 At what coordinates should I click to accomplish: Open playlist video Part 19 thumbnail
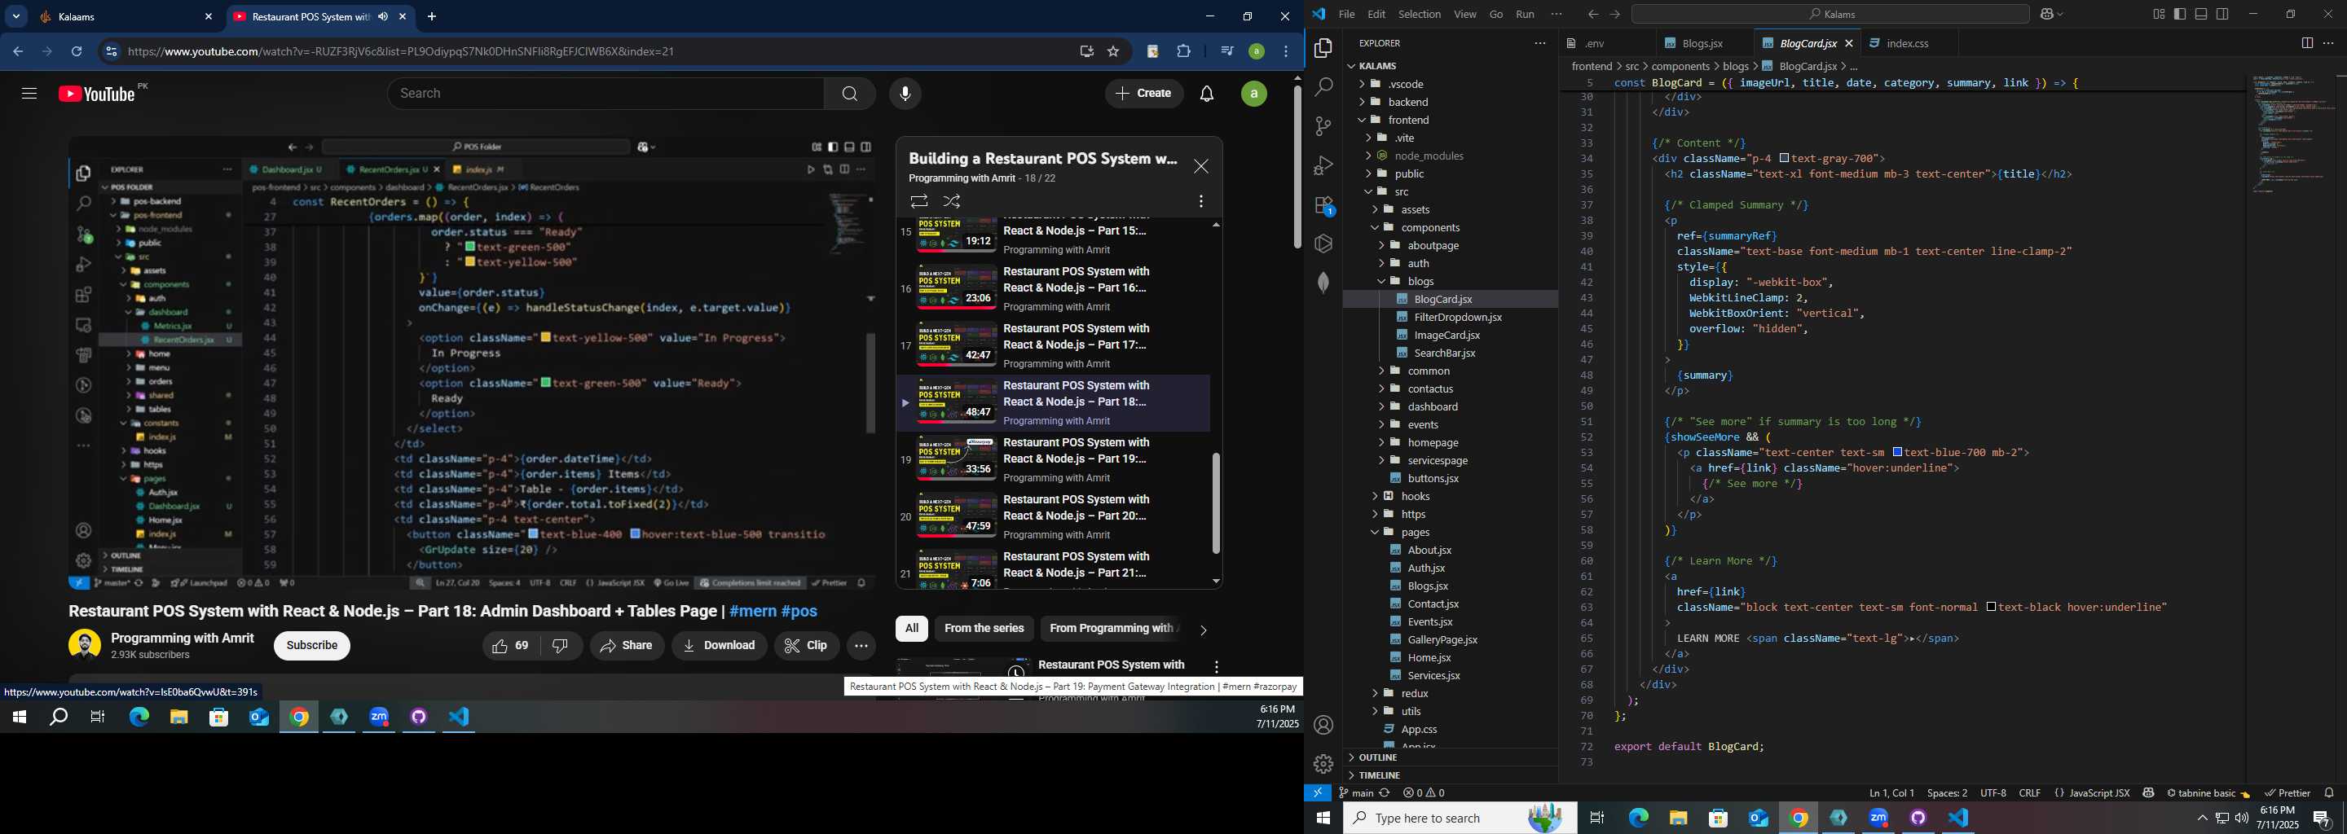click(x=956, y=457)
